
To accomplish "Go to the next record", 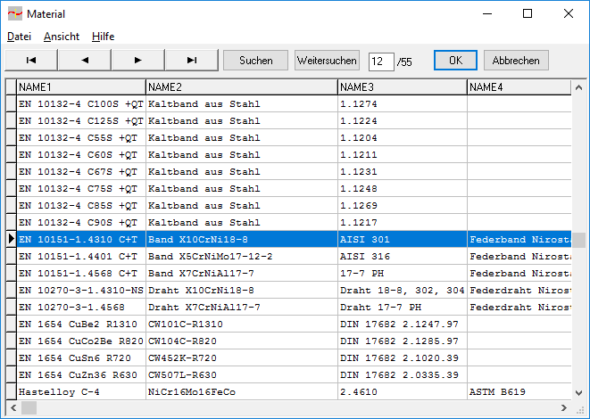I will point(138,60).
